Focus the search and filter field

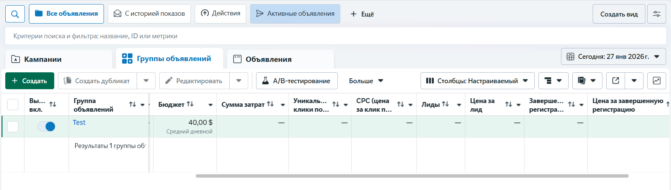(x=335, y=36)
